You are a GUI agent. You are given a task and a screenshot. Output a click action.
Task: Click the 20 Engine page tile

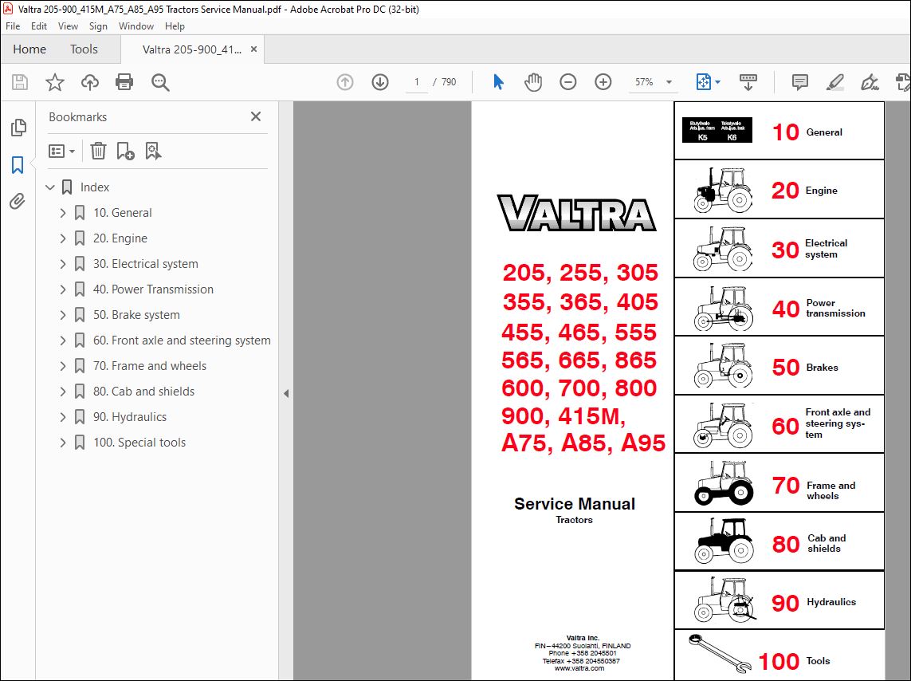click(x=779, y=190)
